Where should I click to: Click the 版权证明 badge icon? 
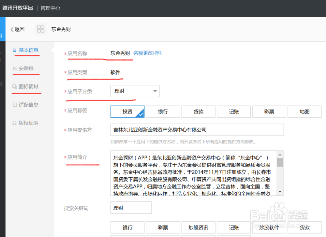(x=14, y=123)
